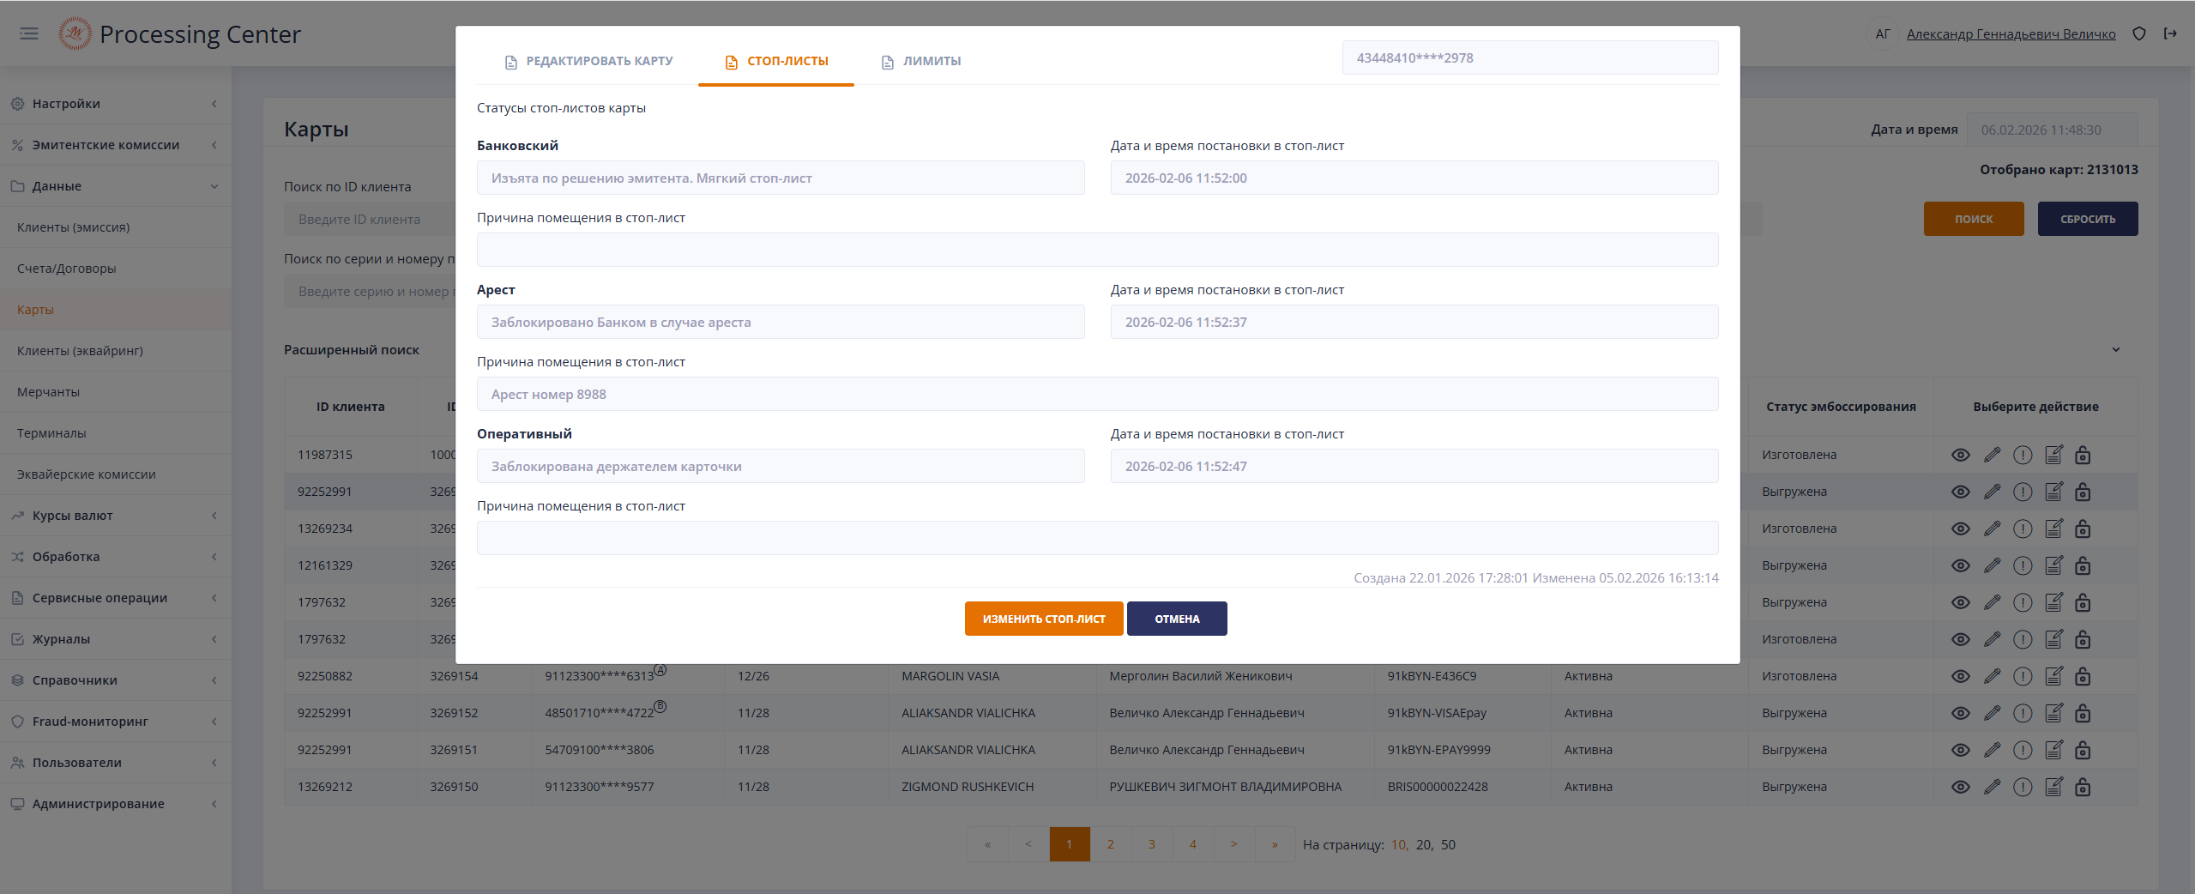Click the lock icon for client 92250882

click(2082, 676)
